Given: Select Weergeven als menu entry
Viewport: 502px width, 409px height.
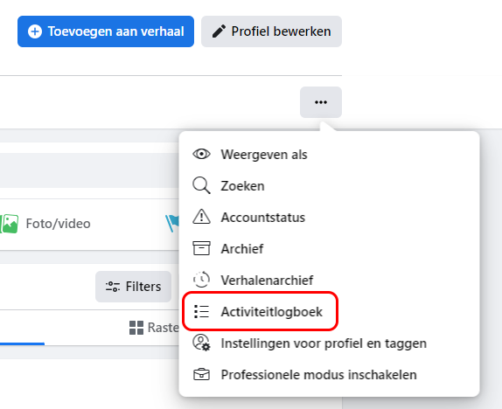Looking at the screenshot, I should coord(329,155).
